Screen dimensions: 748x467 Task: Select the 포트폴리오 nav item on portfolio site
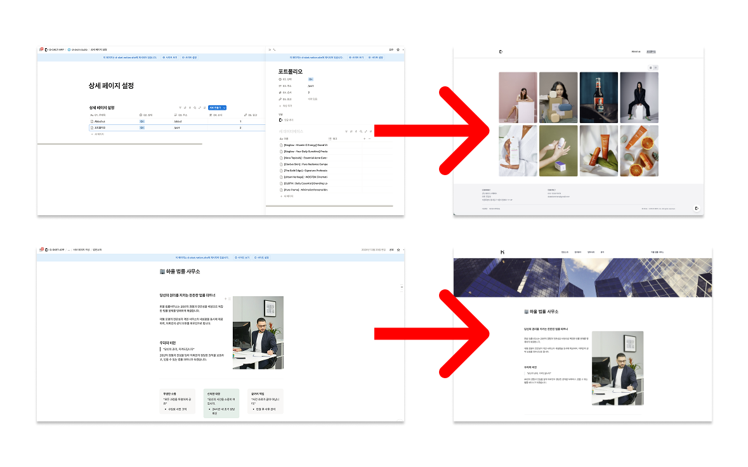[x=651, y=51]
